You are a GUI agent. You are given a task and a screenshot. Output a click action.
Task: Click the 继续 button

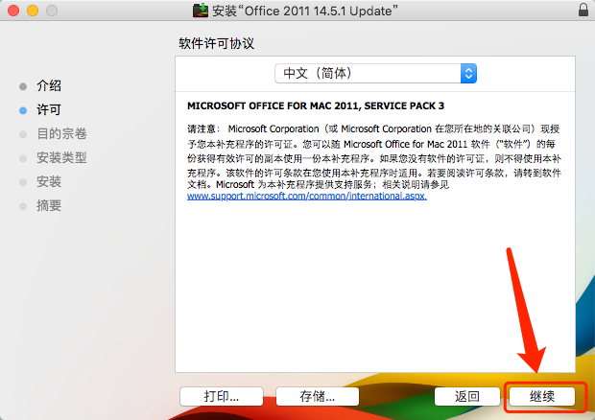point(542,396)
